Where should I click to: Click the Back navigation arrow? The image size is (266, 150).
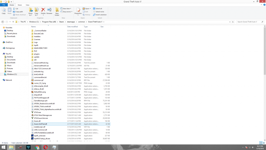(3, 22)
